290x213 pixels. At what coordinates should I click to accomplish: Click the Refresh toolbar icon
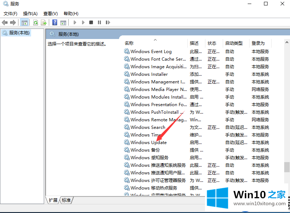[35, 22]
